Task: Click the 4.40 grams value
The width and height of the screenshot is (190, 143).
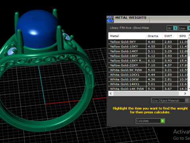Action: (151, 42)
